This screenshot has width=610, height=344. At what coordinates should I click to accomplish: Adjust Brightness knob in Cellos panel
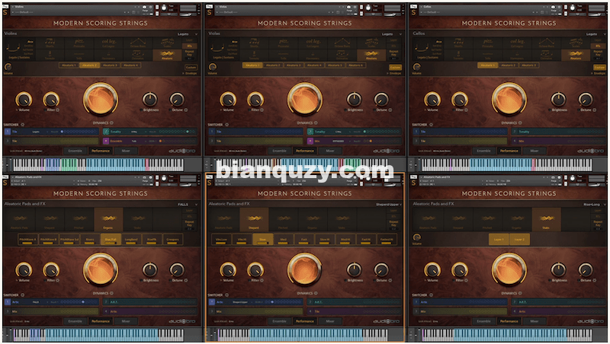click(x=558, y=100)
